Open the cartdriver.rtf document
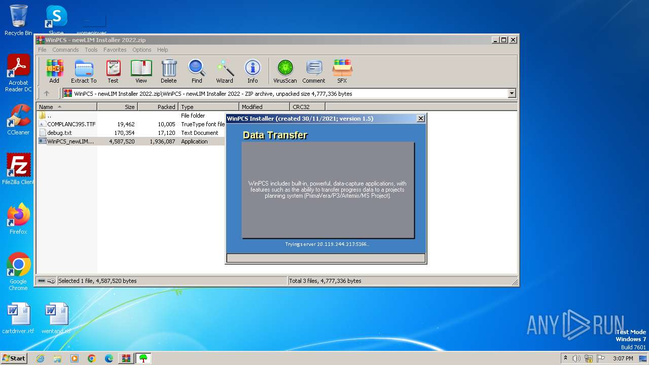649x365 pixels. coord(18,318)
